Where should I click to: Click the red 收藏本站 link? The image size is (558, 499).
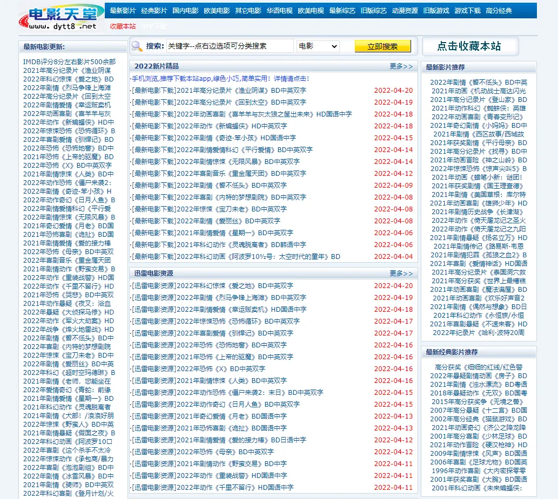[x=123, y=26]
